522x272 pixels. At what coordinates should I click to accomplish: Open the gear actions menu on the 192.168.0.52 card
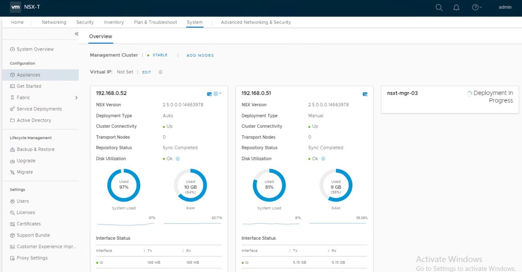[217, 94]
